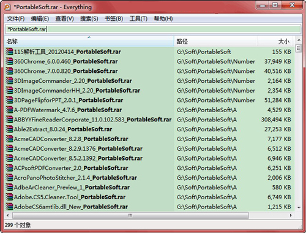Open the 文件(F) menu

coord(16,19)
